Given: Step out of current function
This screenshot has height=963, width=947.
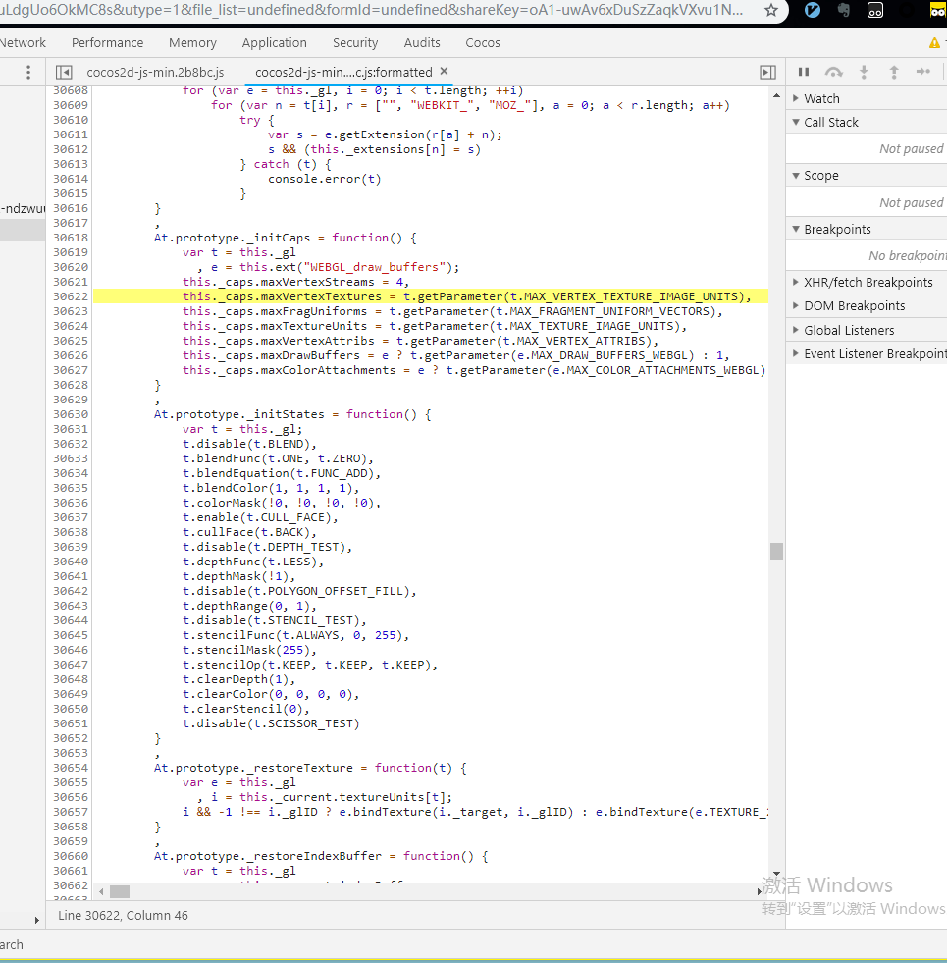Looking at the screenshot, I should (x=894, y=72).
